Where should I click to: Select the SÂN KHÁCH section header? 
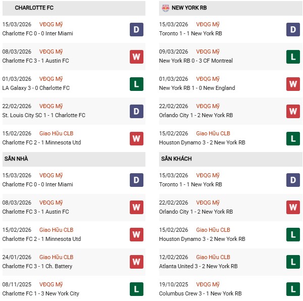(x=177, y=159)
